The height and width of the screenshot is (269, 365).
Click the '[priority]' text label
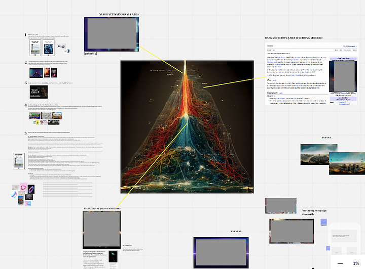tap(91, 54)
